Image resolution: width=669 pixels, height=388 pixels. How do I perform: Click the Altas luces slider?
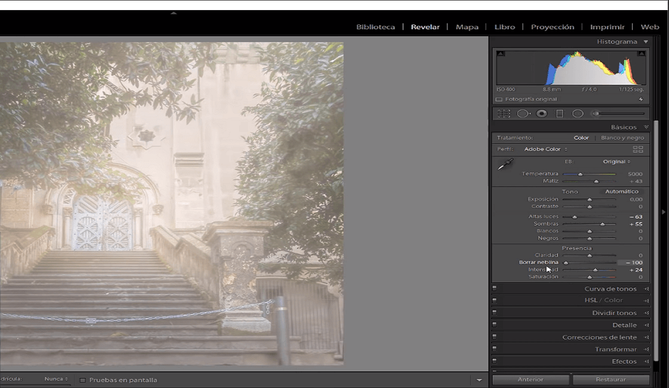589,217
